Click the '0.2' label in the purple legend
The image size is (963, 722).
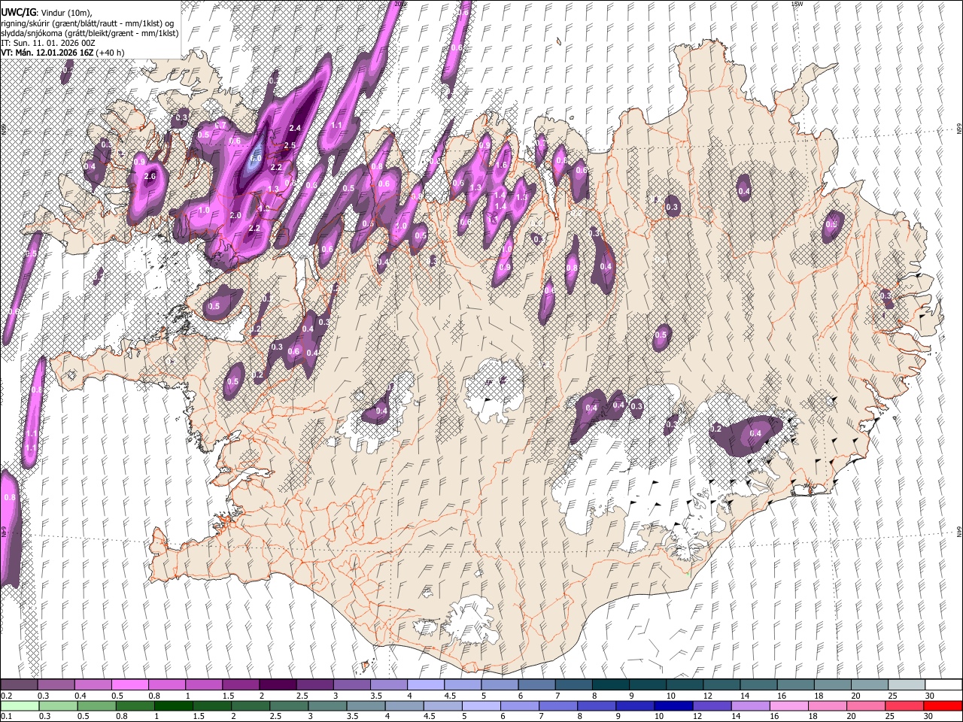(x=6, y=696)
